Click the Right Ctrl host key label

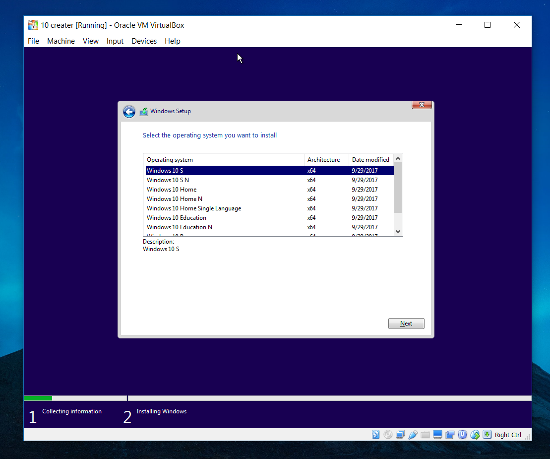coord(508,435)
